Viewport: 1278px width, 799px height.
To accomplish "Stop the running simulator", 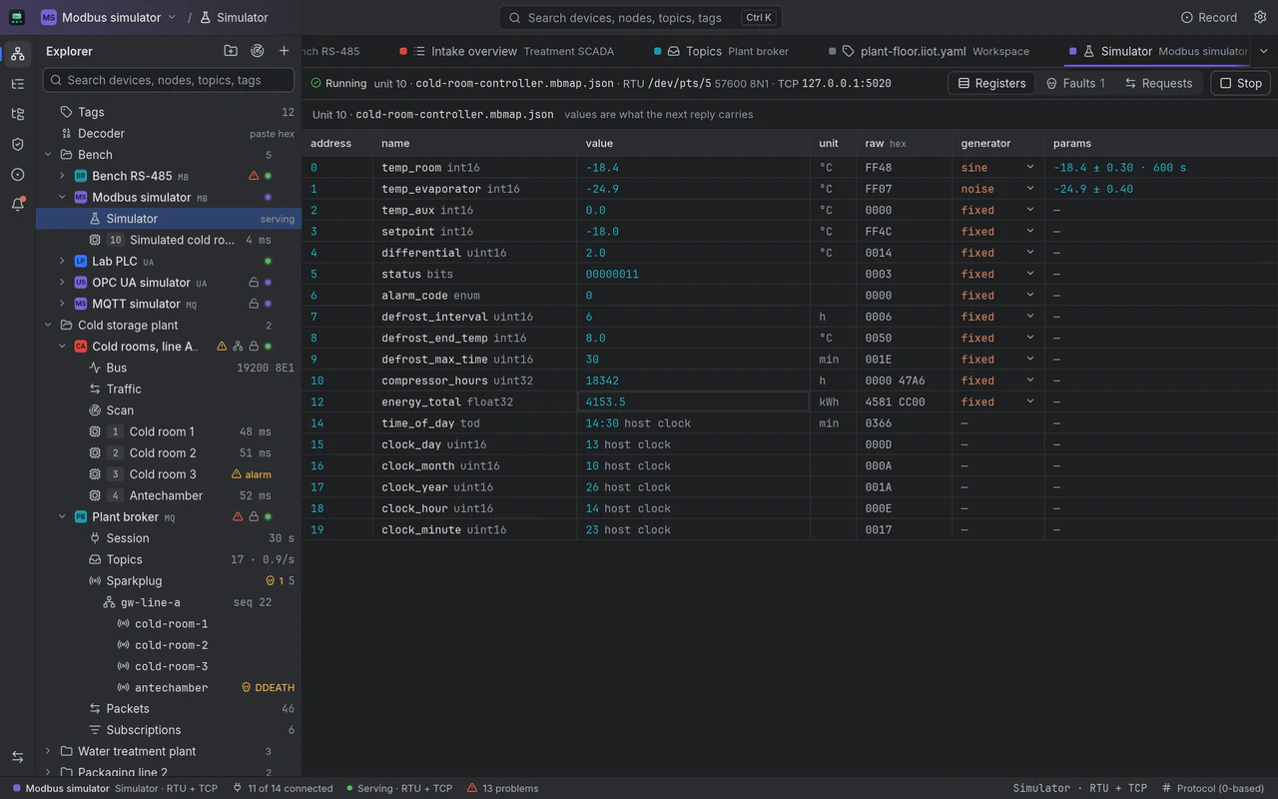I will (x=1240, y=83).
